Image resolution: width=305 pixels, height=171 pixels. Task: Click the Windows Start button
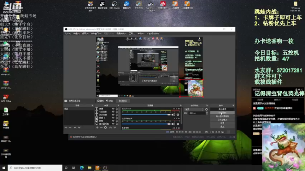pos(4,168)
